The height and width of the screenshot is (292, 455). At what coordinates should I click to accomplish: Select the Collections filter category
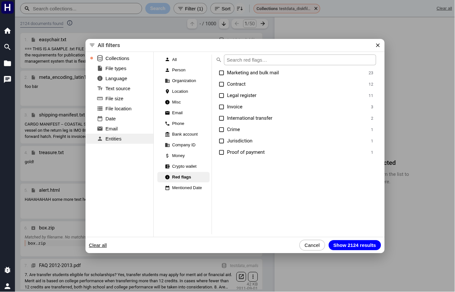pyautogui.click(x=120, y=58)
